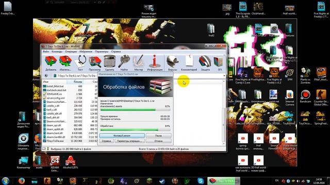Click the EN language indicator in tray

(x=277, y=180)
